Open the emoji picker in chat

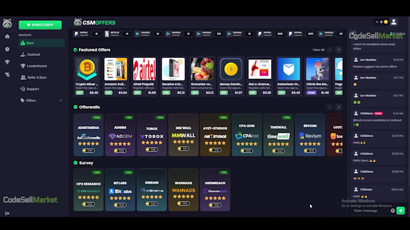[x=393, y=210]
